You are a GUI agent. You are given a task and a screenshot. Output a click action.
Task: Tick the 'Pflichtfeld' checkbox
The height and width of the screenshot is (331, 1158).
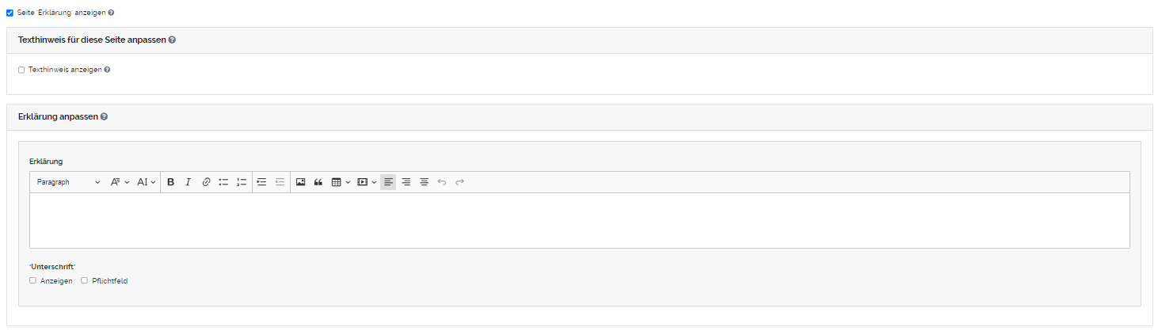(x=85, y=280)
